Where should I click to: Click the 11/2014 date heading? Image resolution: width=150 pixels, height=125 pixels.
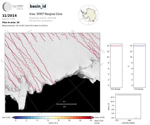pos(9,16)
